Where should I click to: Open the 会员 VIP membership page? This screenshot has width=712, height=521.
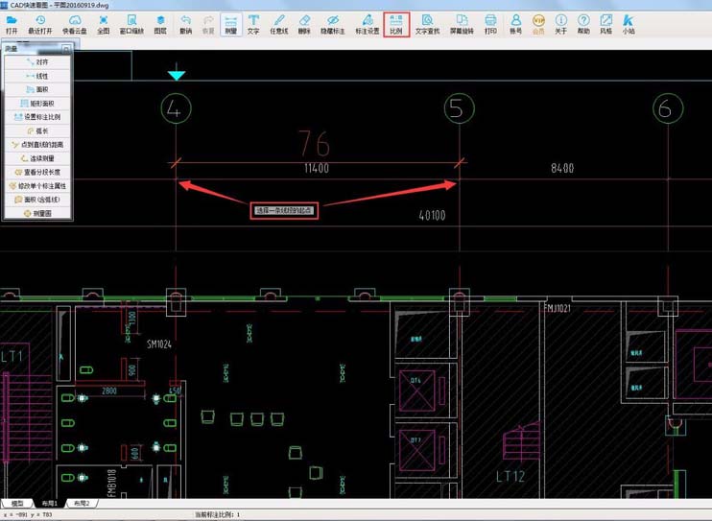point(538,24)
